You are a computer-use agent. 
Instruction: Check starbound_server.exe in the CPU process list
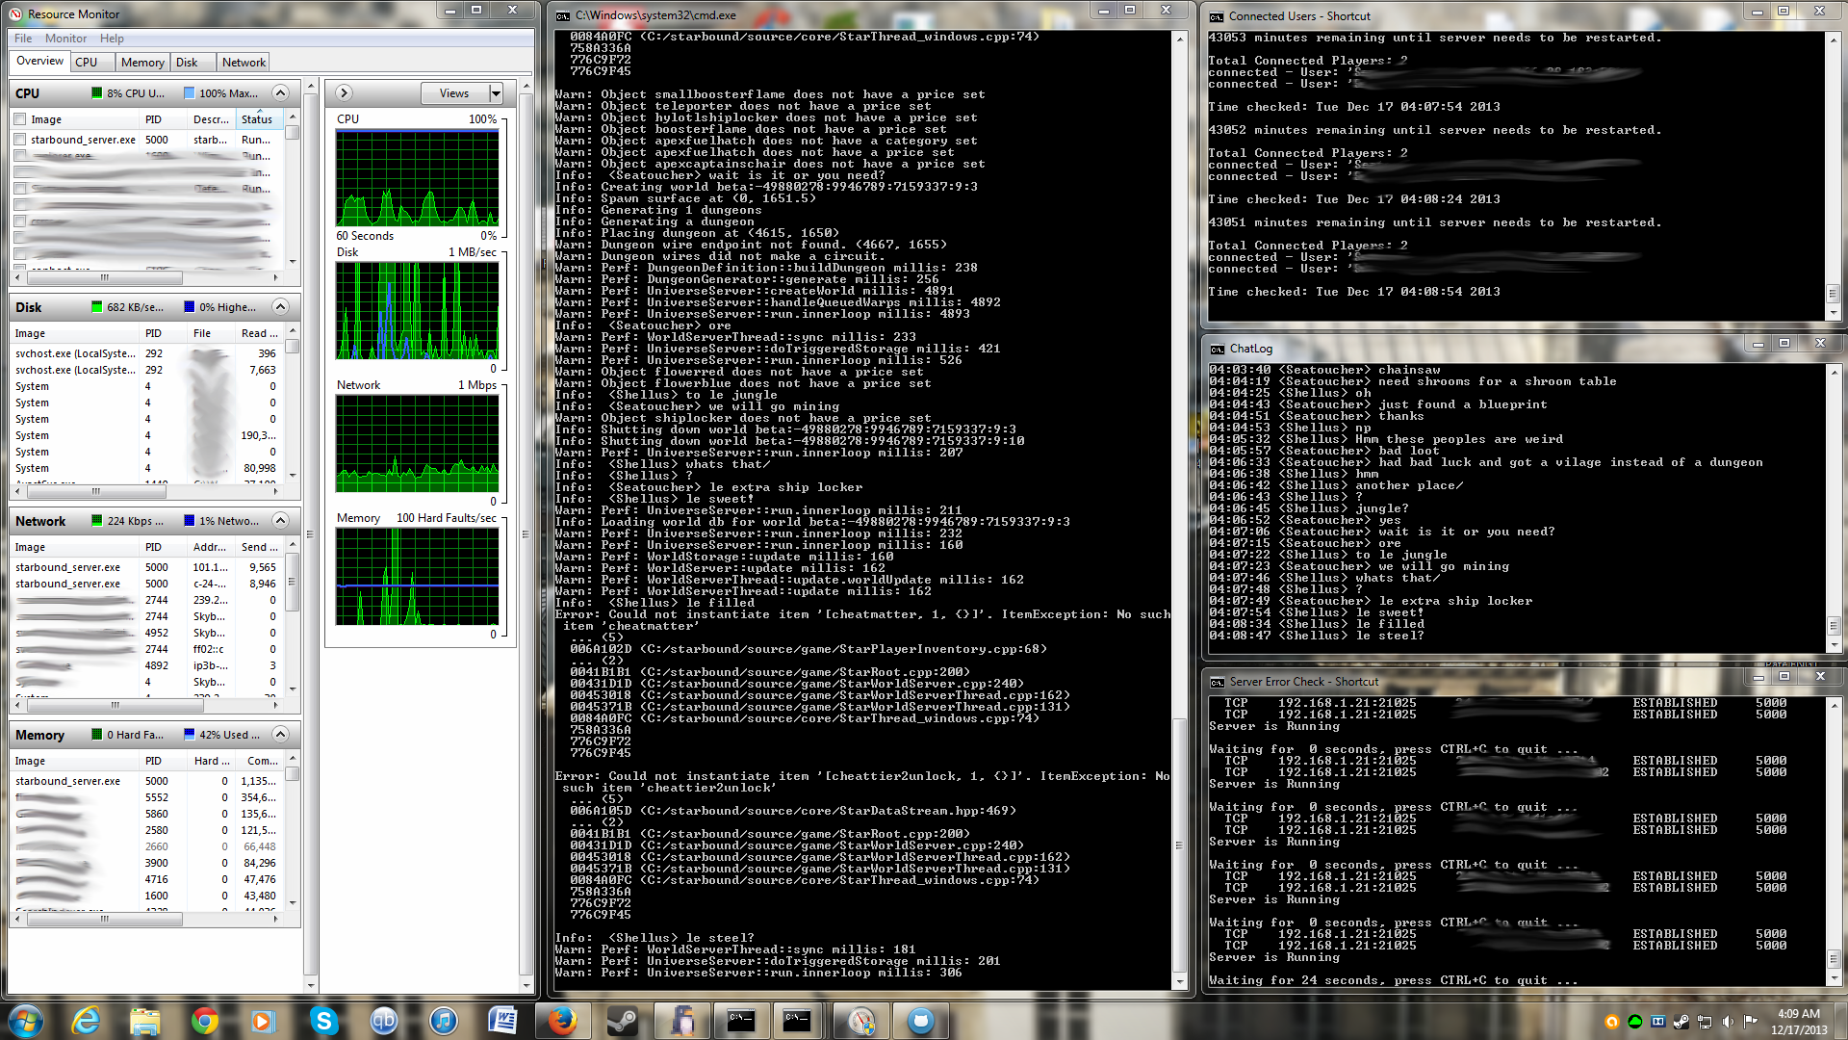tap(19, 140)
